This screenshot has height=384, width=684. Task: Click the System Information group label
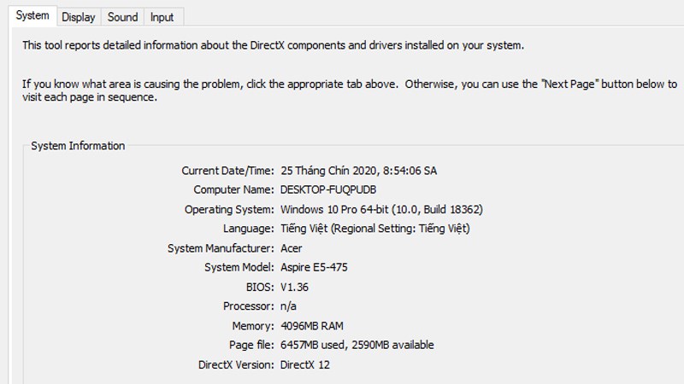coord(78,146)
